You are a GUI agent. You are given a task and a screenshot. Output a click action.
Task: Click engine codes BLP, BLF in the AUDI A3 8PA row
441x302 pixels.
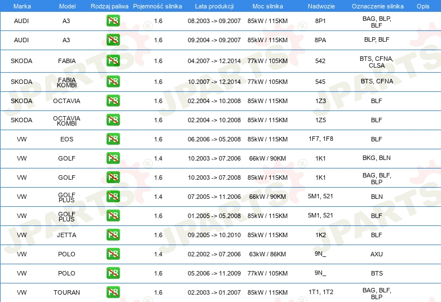[377, 39]
